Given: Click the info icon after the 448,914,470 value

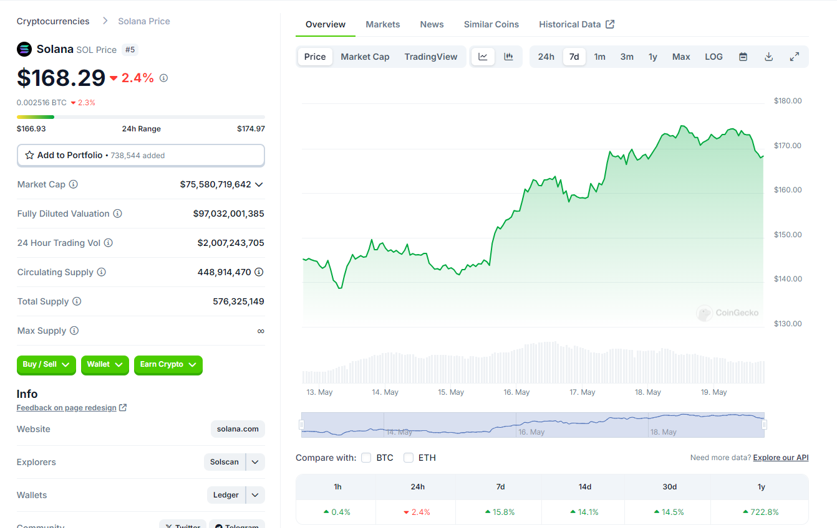Looking at the screenshot, I should [x=259, y=272].
